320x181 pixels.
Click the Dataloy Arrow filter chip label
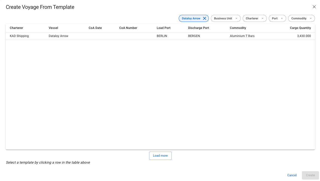click(191, 18)
